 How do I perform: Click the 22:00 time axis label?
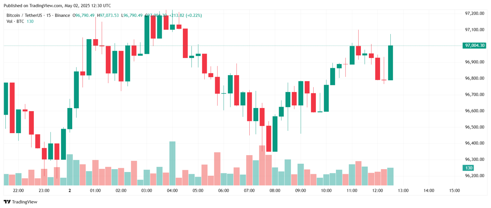point(19,191)
